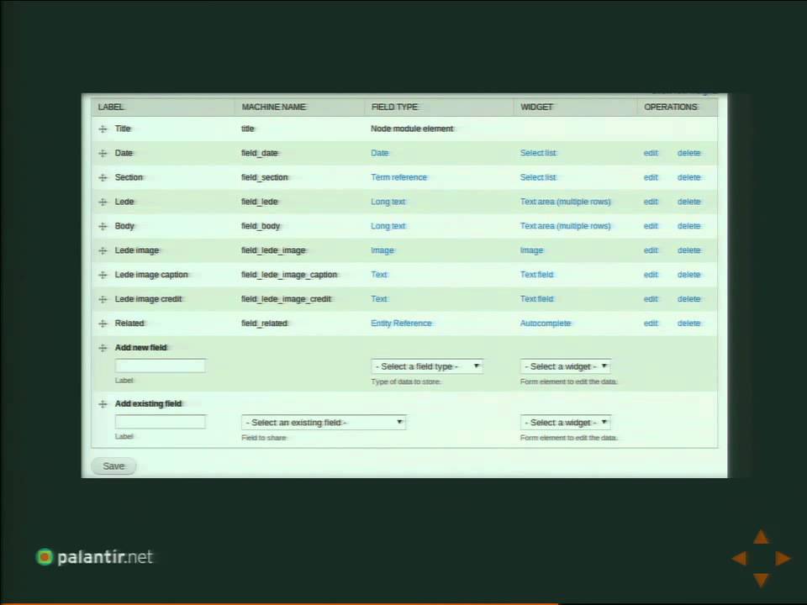Click the left navigation arrow
Screen dimensions: 807x605
(x=739, y=558)
